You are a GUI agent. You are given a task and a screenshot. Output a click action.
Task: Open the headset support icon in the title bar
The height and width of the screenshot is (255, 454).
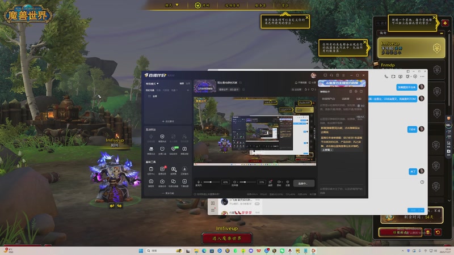pos(331,75)
